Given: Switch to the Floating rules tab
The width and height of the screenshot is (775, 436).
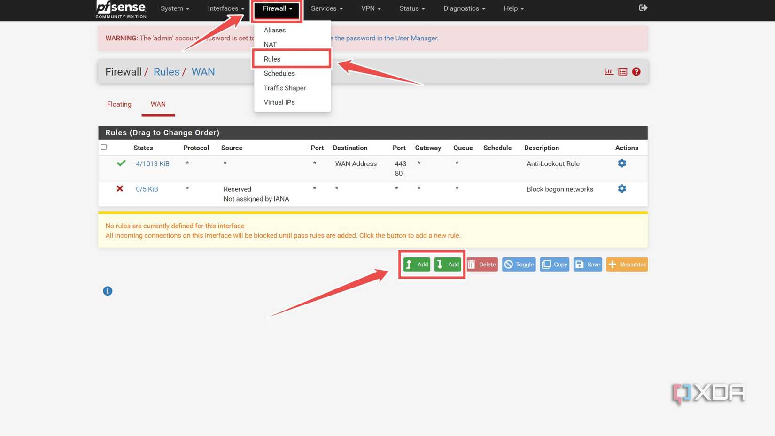Looking at the screenshot, I should coord(119,104).
